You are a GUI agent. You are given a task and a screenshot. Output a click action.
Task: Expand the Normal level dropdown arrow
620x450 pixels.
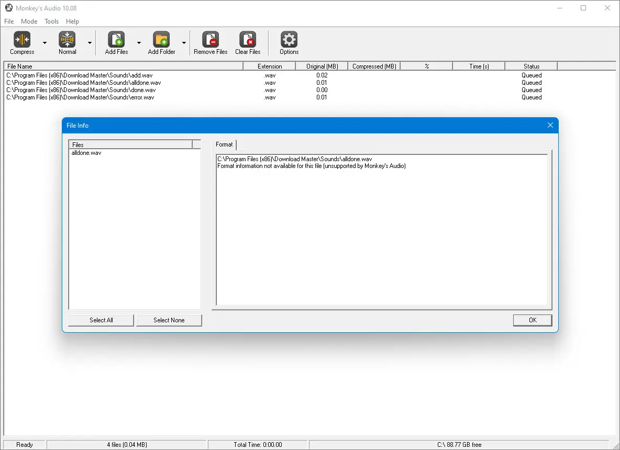click(x=90, y=43)
